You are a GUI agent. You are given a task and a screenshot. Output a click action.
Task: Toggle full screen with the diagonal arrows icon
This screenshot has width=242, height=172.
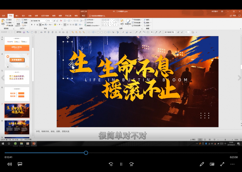pyautogui.click(x=222, y=164)
